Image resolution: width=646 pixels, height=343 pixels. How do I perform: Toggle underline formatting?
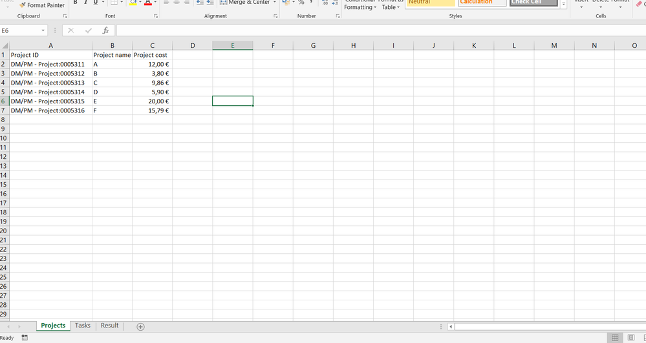(96, 2)
